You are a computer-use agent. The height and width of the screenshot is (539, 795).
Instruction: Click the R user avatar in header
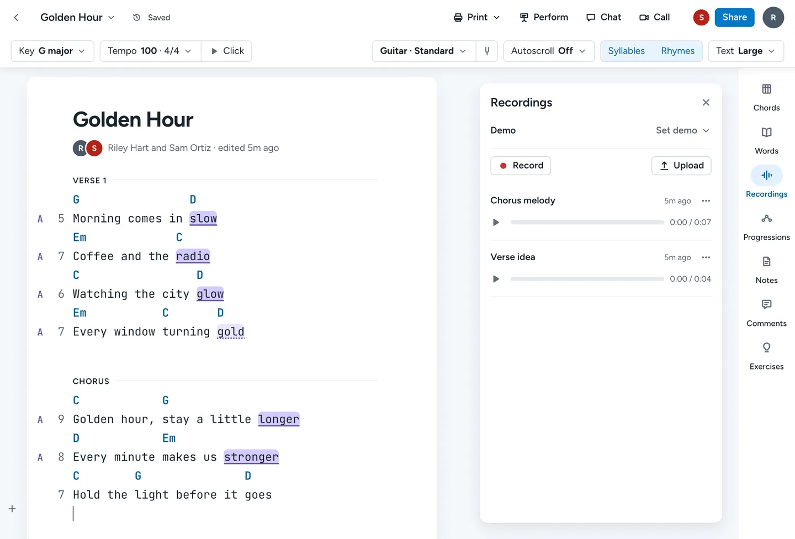[x=773, y=18]
